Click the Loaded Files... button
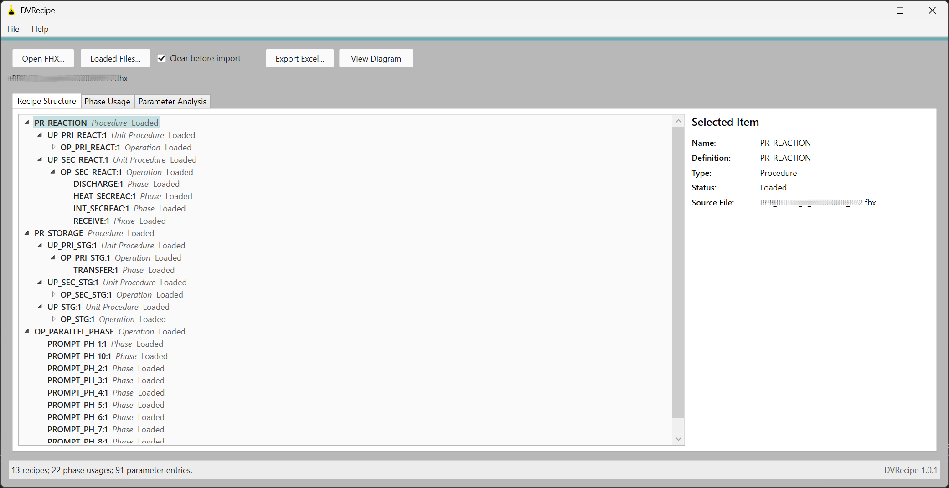This screenshot has width=949, height=488. coord(115,58)
